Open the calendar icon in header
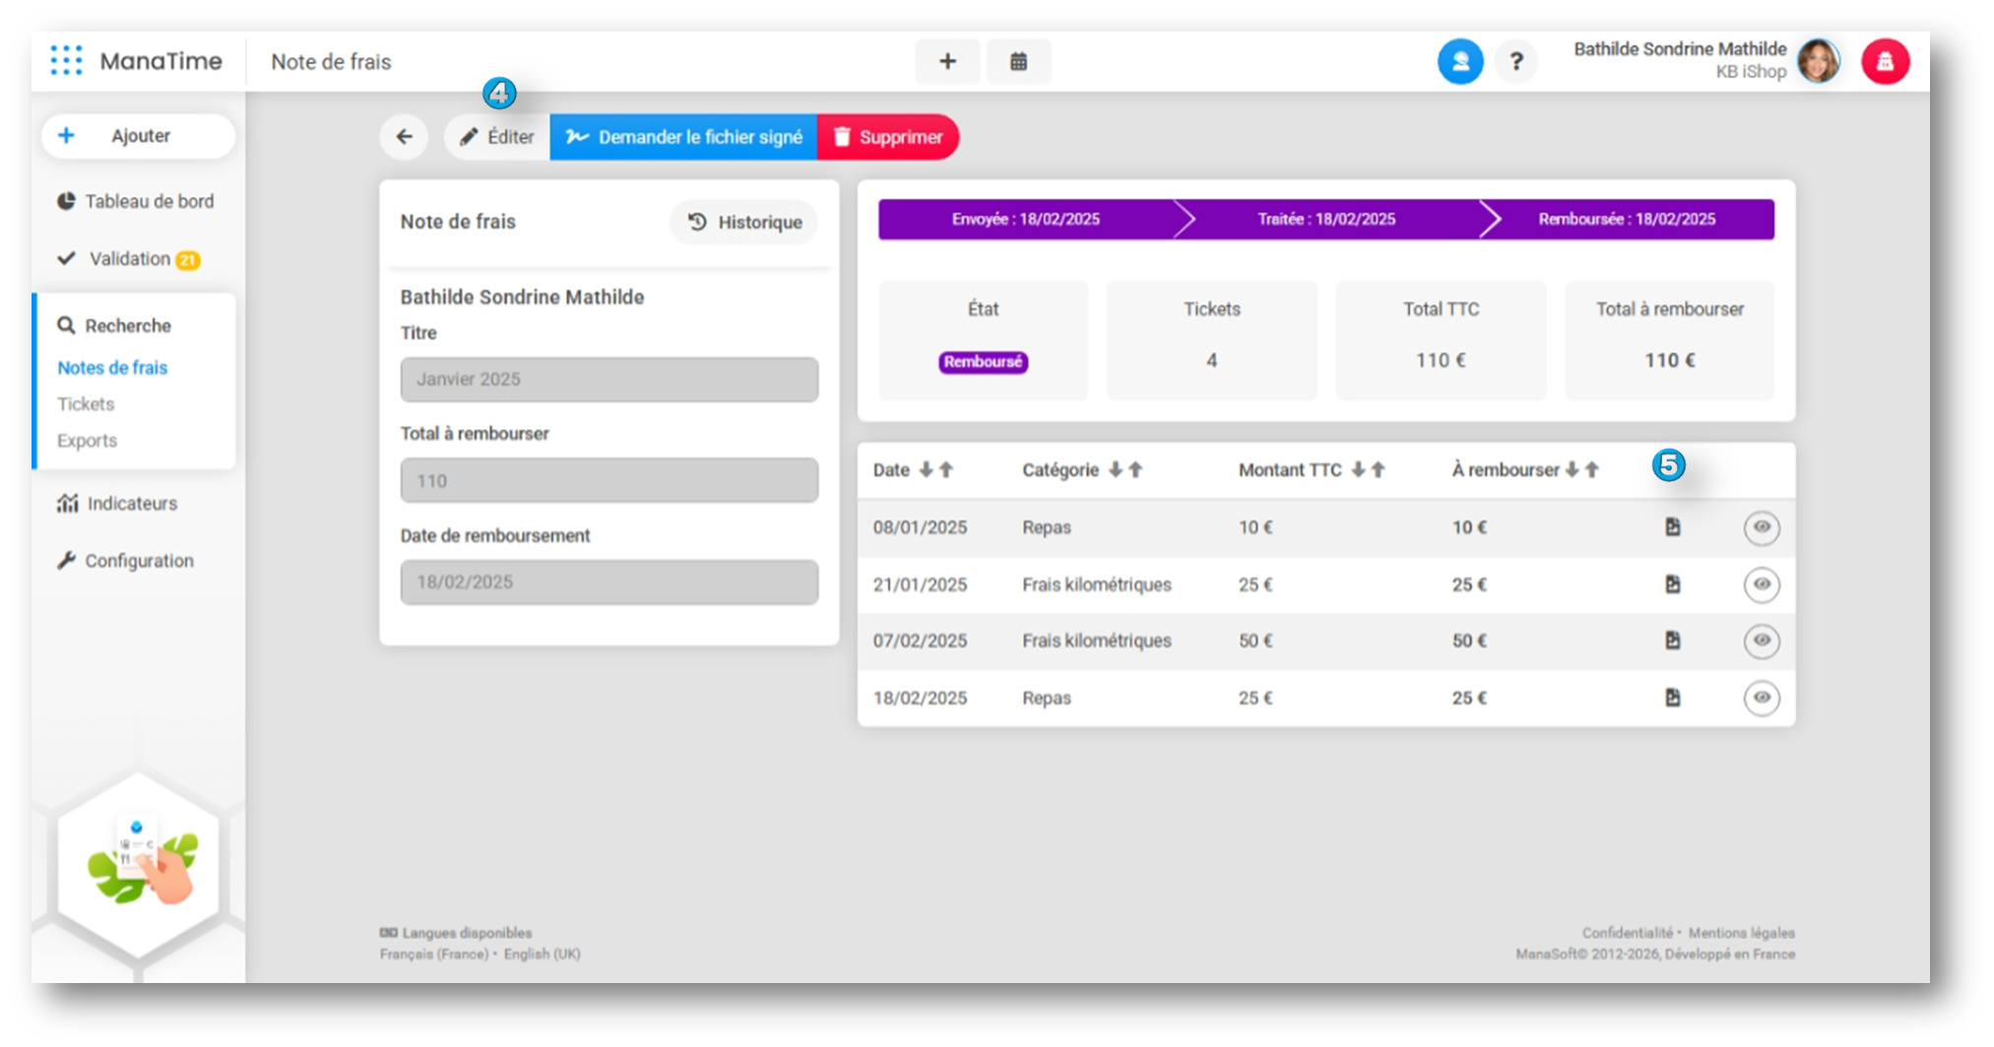This screenshot has height=1047, width=1994. pos(1018,62)
